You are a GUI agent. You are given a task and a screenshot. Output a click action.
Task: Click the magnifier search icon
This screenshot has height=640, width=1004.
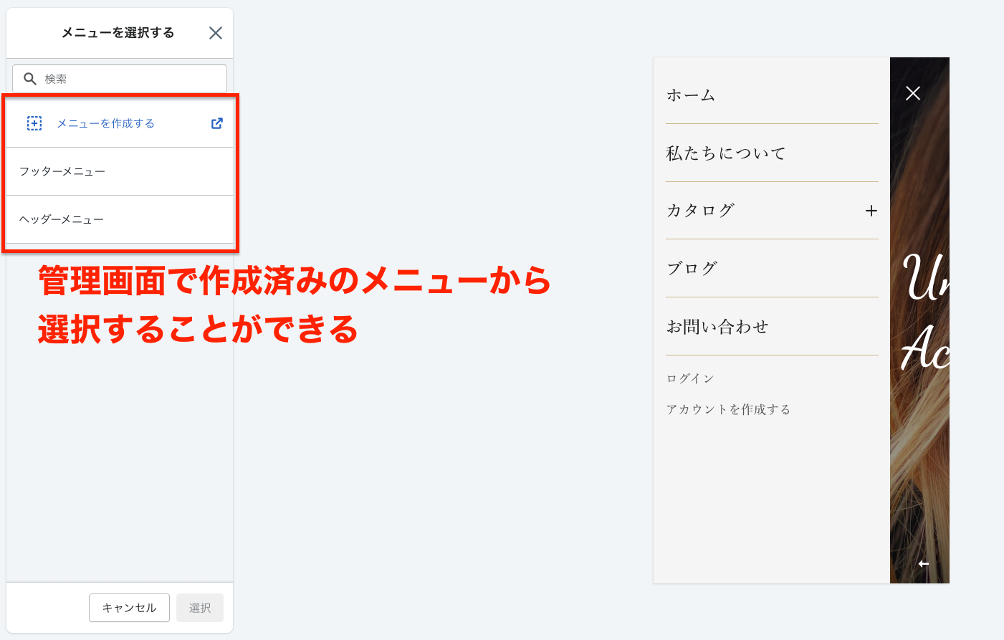[x=30, y=79]
